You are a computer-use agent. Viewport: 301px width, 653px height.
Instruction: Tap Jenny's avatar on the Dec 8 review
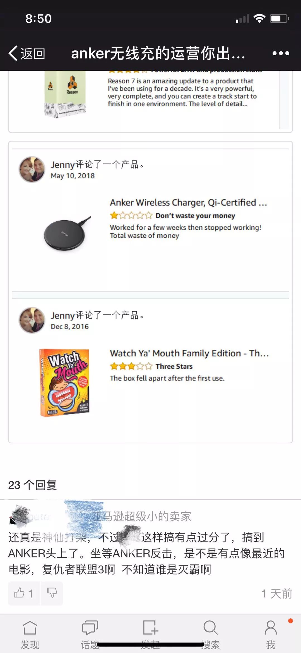coord(32,320)
